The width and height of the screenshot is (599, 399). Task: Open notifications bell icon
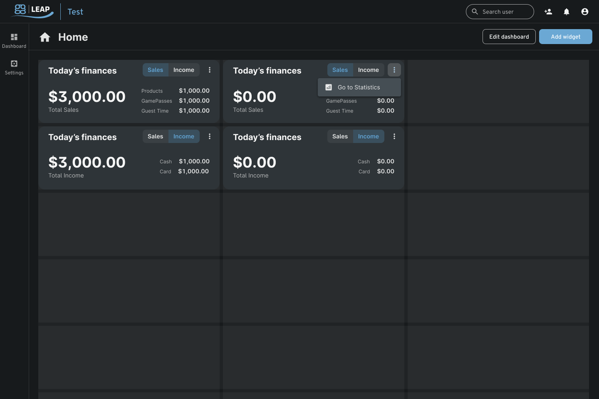pyautogui.click(x=567, y=12)
